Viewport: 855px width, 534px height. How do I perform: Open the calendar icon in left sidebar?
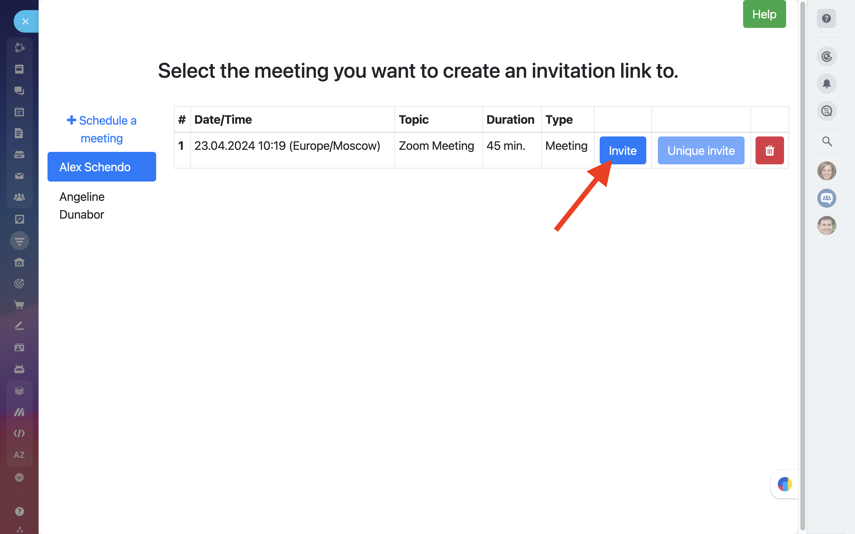click(19, 112)
